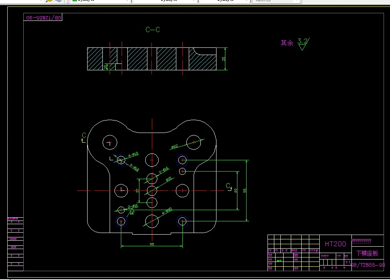Select the right C section cut marker
This screenshot has height=280, width=390.
tap(229, 187)
